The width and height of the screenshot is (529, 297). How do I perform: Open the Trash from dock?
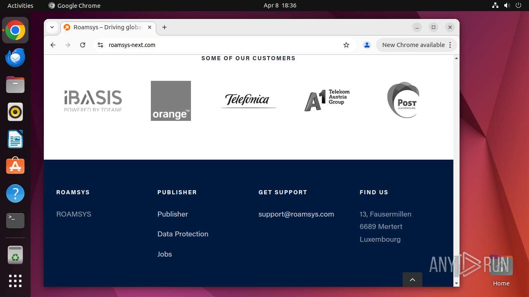click(x=15, y=255)
